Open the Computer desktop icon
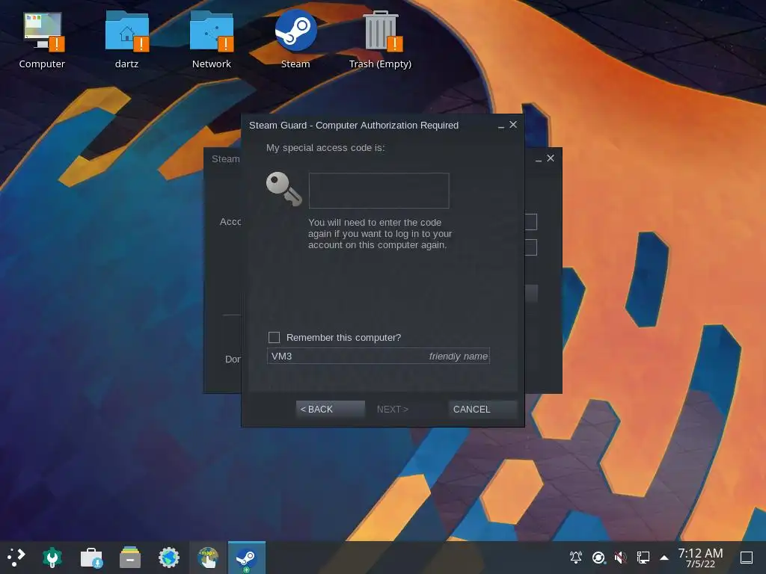Viewport: 766px width, 574px height. 42,40
